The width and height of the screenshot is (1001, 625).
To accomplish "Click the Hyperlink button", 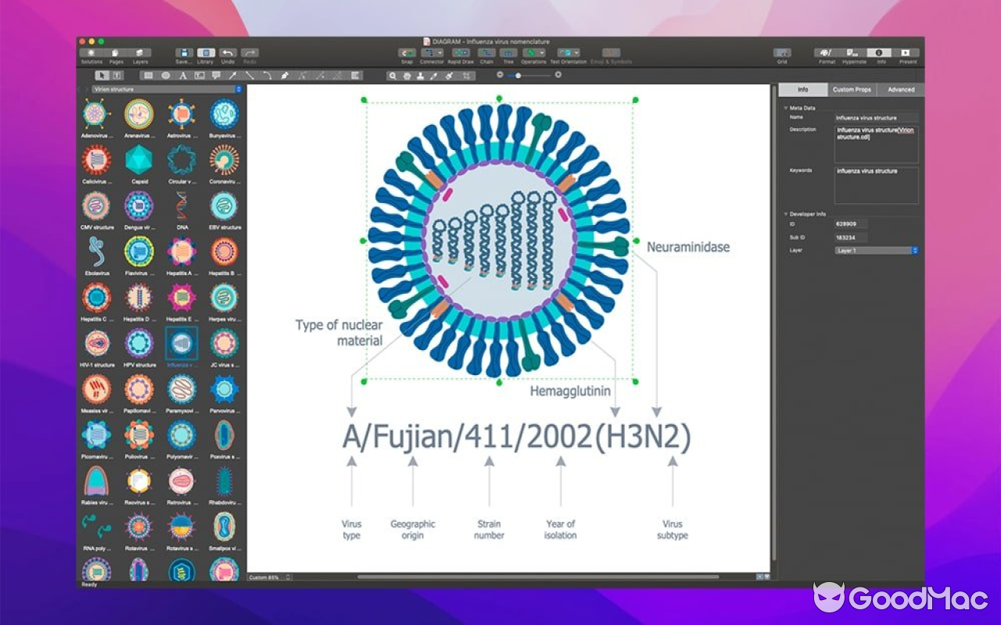I will [x=854, y=52].
